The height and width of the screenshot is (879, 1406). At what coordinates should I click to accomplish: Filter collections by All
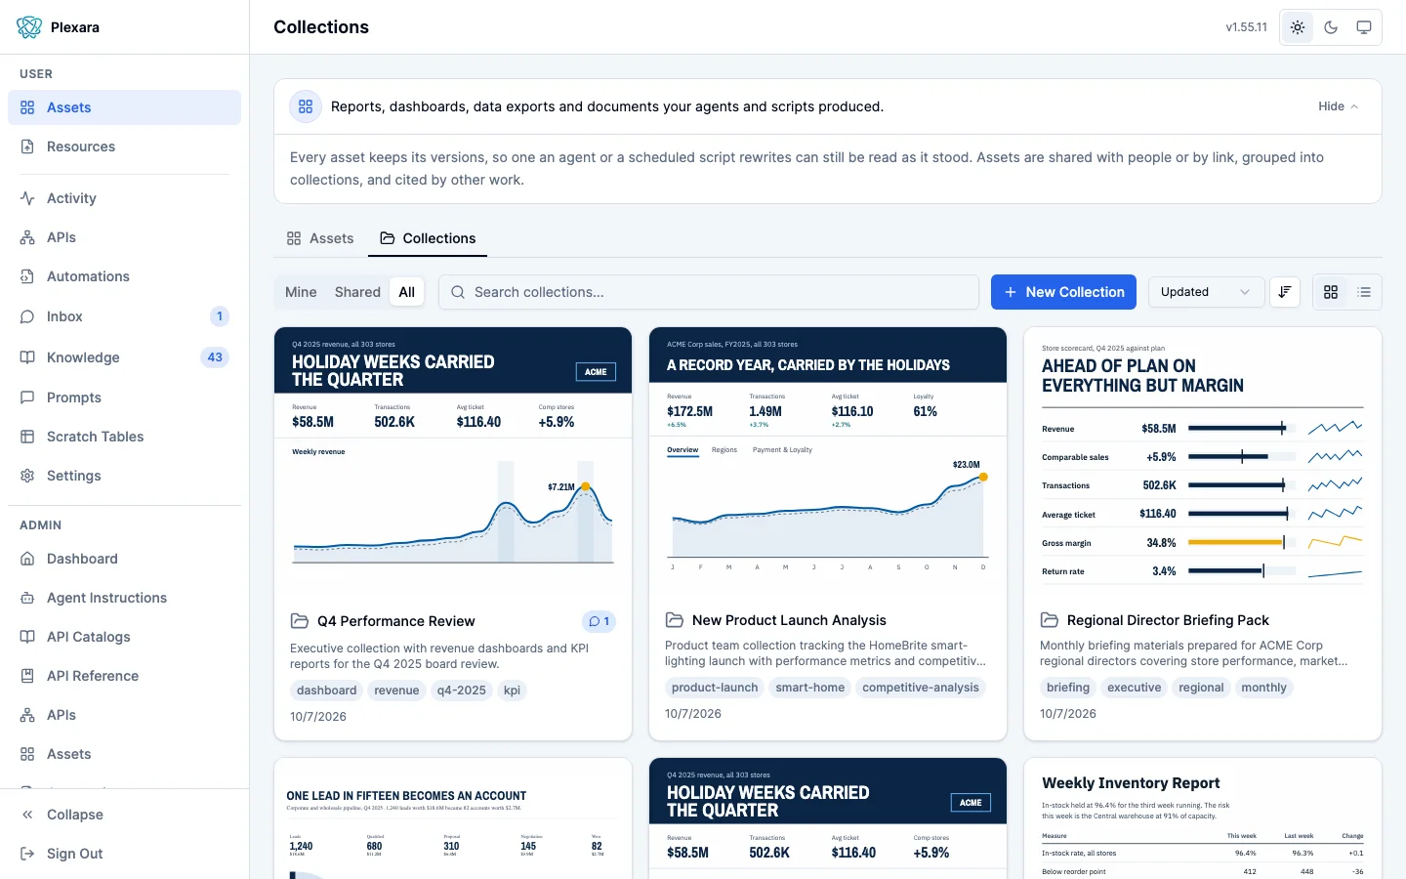(407, 292)
